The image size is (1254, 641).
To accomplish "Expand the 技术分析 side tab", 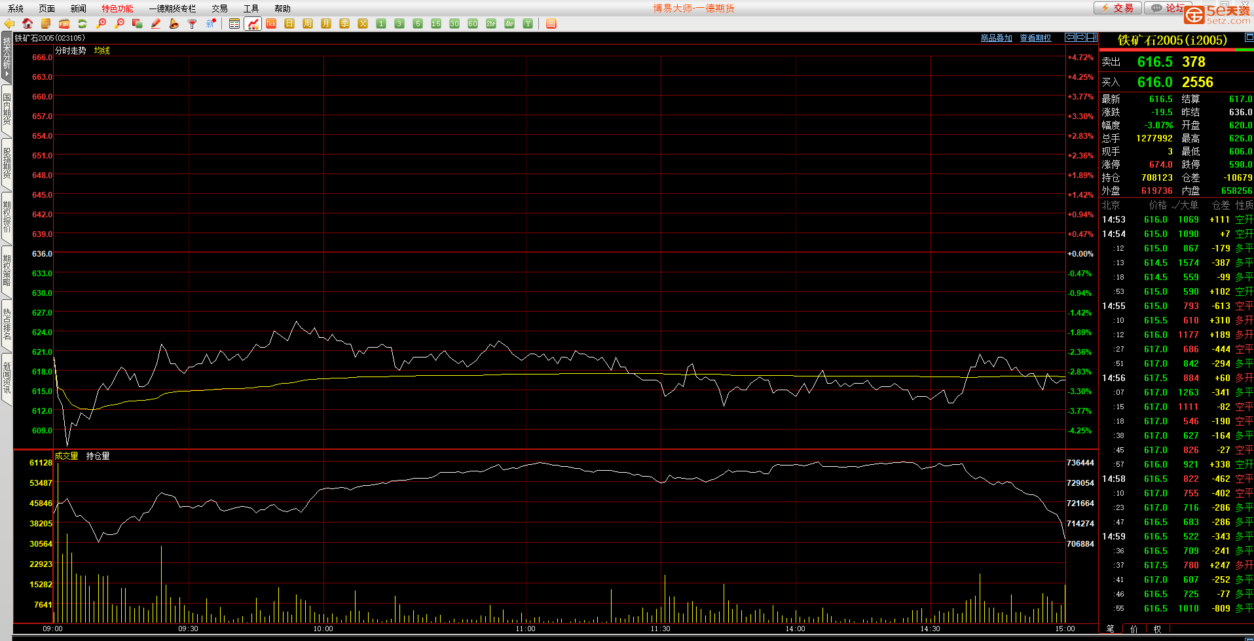I will [7, 57].
